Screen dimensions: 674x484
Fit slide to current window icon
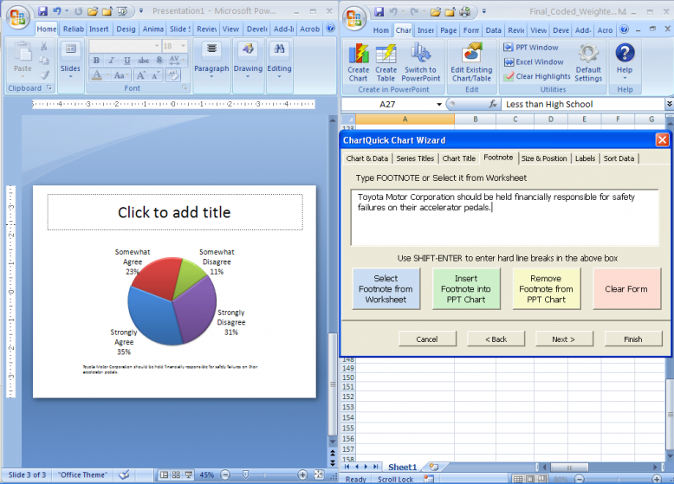(319, 474)
